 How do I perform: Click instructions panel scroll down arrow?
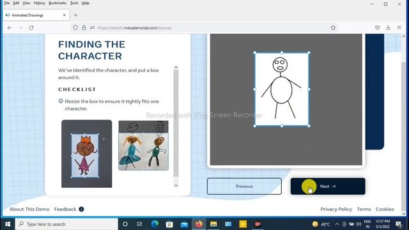click(x=176, y=185)
